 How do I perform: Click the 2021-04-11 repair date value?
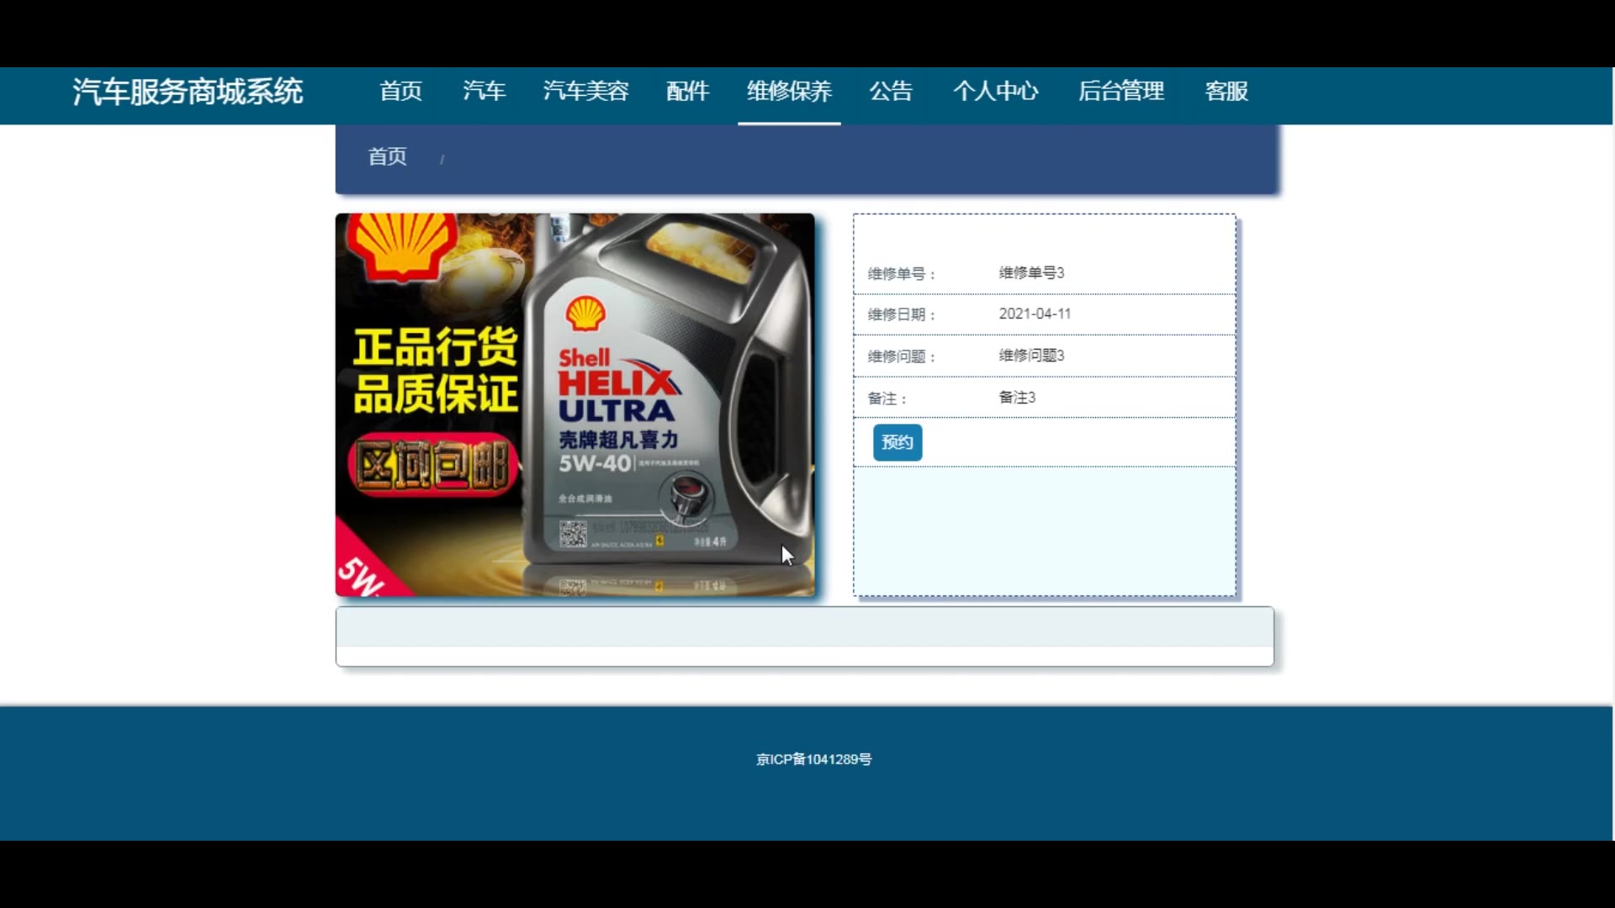coord(1035,314)
